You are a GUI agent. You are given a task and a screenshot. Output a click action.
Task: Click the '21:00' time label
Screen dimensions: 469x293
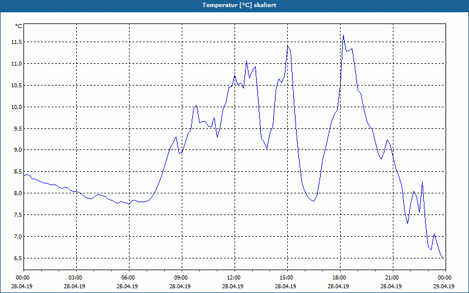tap(393, 278)
